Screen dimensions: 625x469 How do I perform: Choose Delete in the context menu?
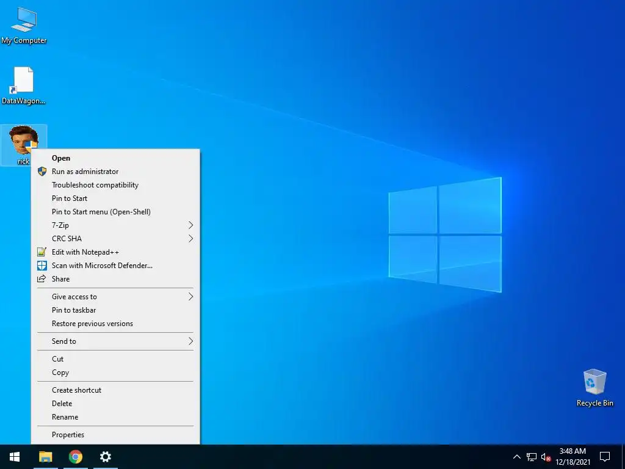click(115, 404)
